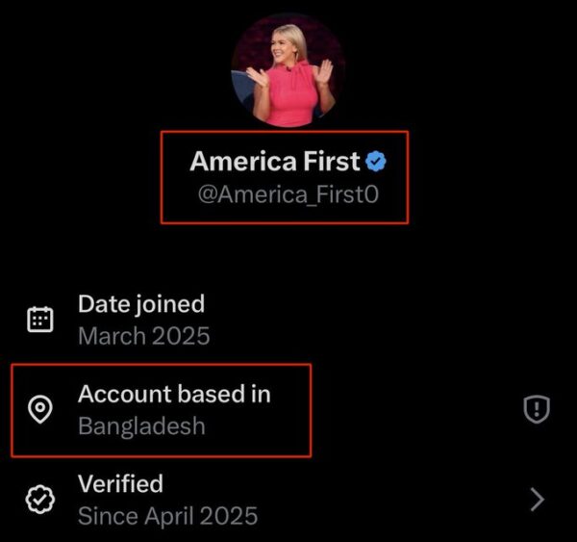This screenshot has width=577, height=542.
Task: Select the @America_First0 handle
Action: [288, 194]
